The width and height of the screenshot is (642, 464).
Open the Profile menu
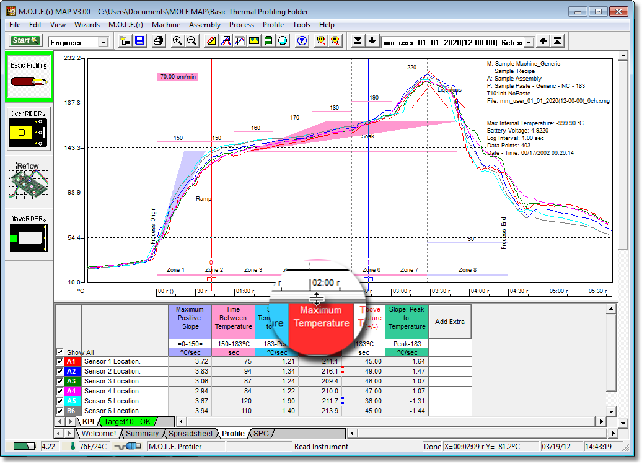(273, 25)
